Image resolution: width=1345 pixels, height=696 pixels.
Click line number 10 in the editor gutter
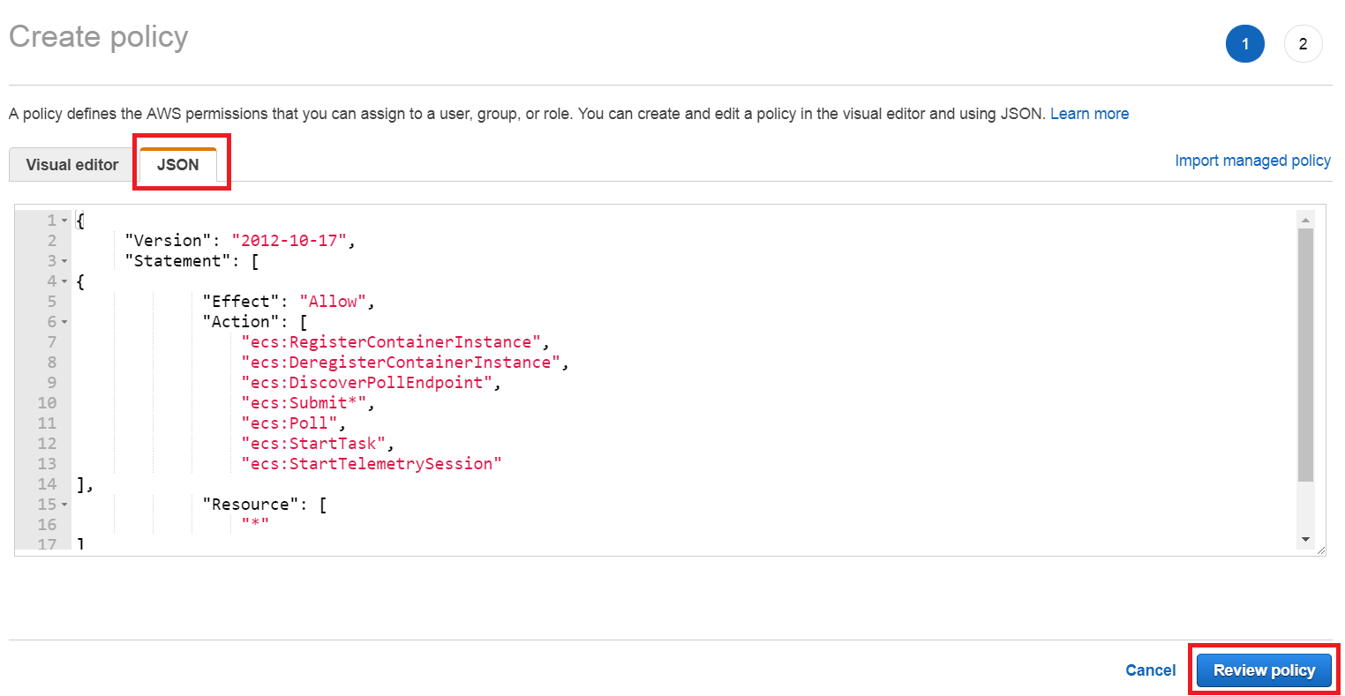coord(46,402)
